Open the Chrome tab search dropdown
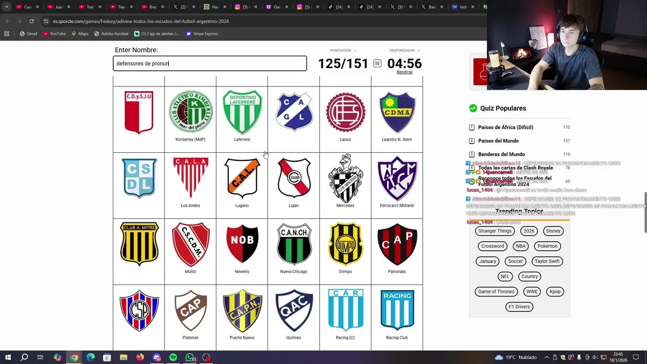The image size is (647, 364). click(7, 7)
